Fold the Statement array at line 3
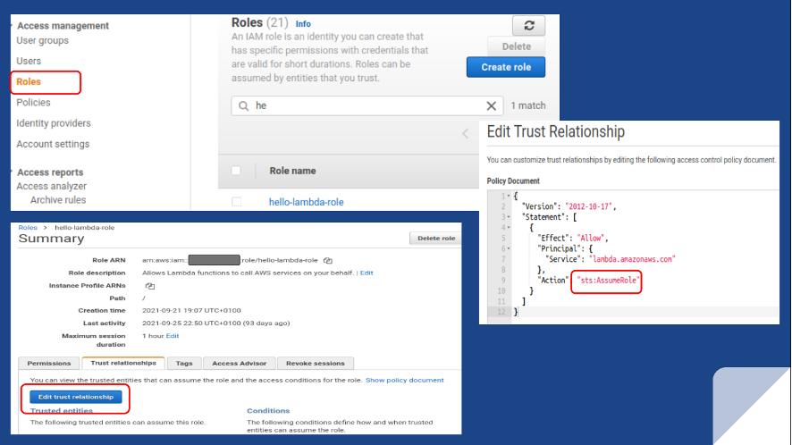The width and height of the screenshot is (792, 445). tap(509, 217)
